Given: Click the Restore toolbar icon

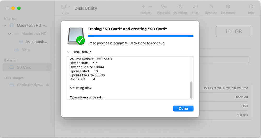Looking at the screenshot, I should point(211,7).
